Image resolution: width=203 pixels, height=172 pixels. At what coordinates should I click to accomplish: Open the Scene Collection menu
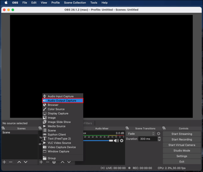[75, 3]
